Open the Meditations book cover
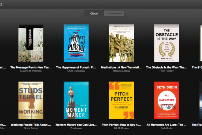202x135 pixels. pos(122,43)
